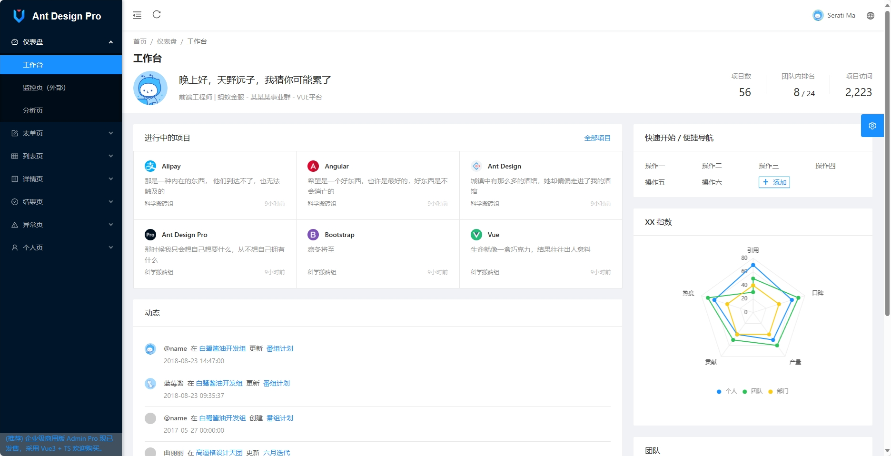Open quick link 操作六
The height and width of the screenshot is (456, 891).
(x=712, y=182)
